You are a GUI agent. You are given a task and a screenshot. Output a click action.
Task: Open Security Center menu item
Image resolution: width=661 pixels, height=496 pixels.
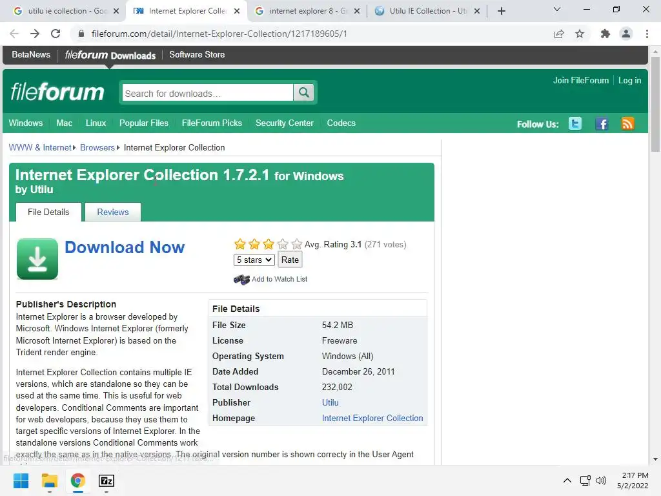pos(285,123)
